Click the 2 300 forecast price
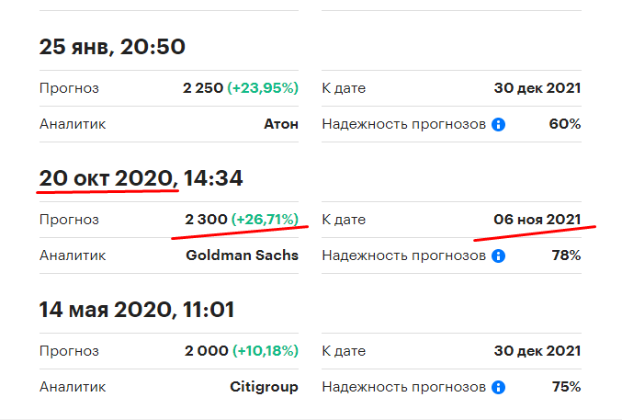The image size is (622, 420). (204, 220)
